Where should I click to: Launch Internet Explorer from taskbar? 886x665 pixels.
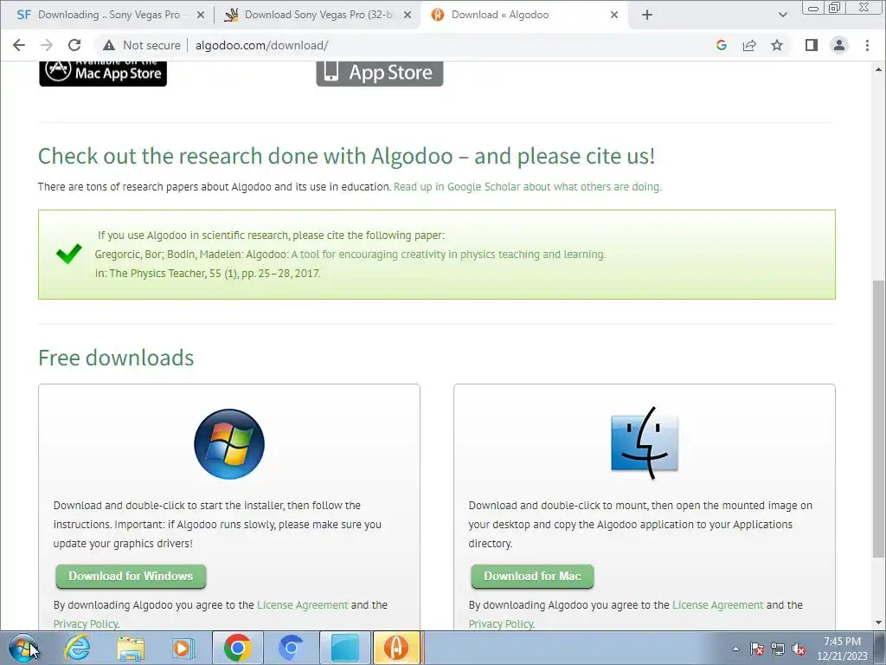[77, 648]
